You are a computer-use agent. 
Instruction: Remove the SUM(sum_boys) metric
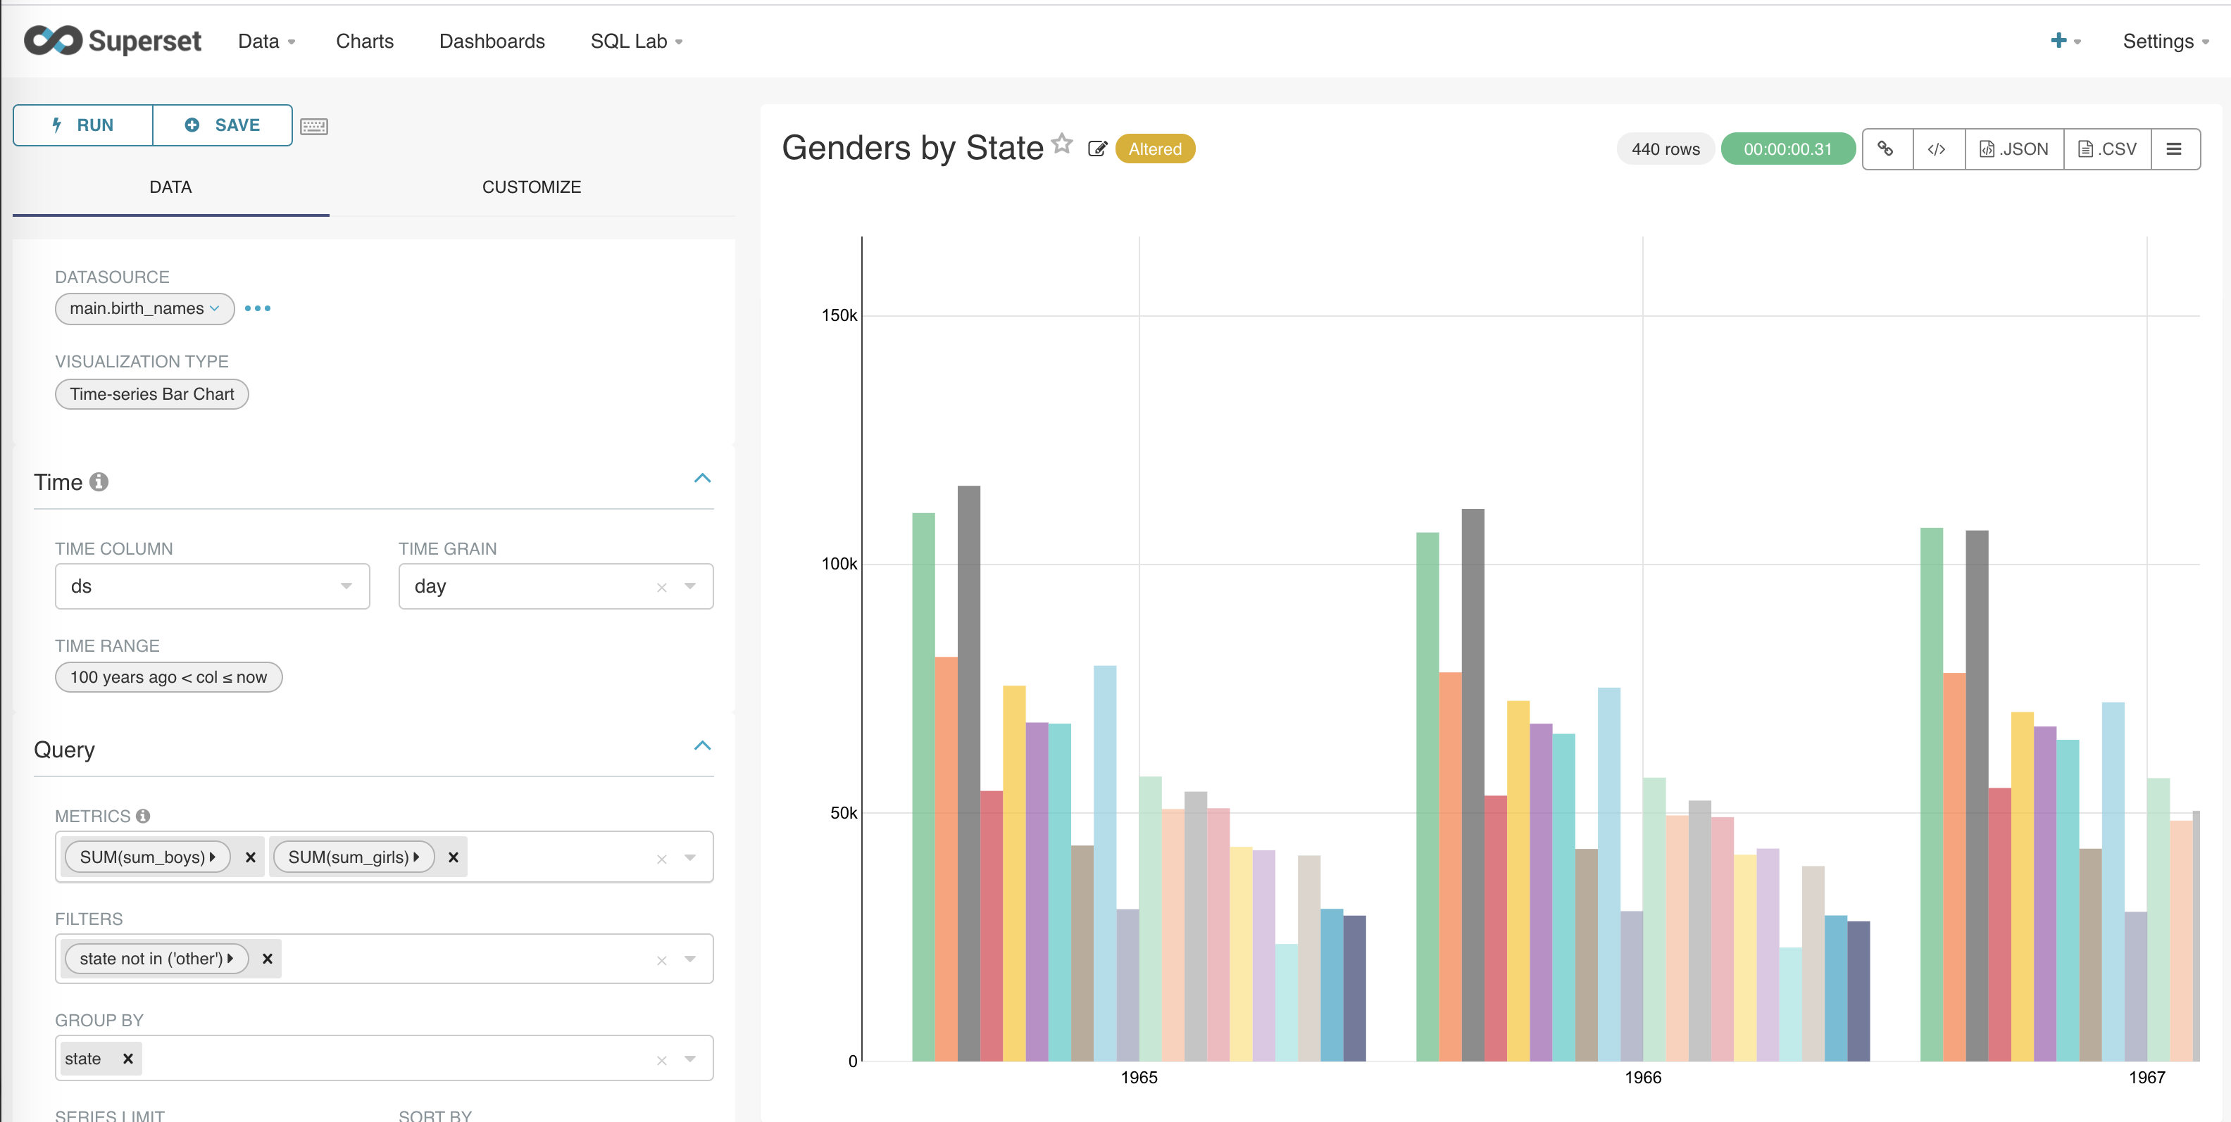pos(250,857)
